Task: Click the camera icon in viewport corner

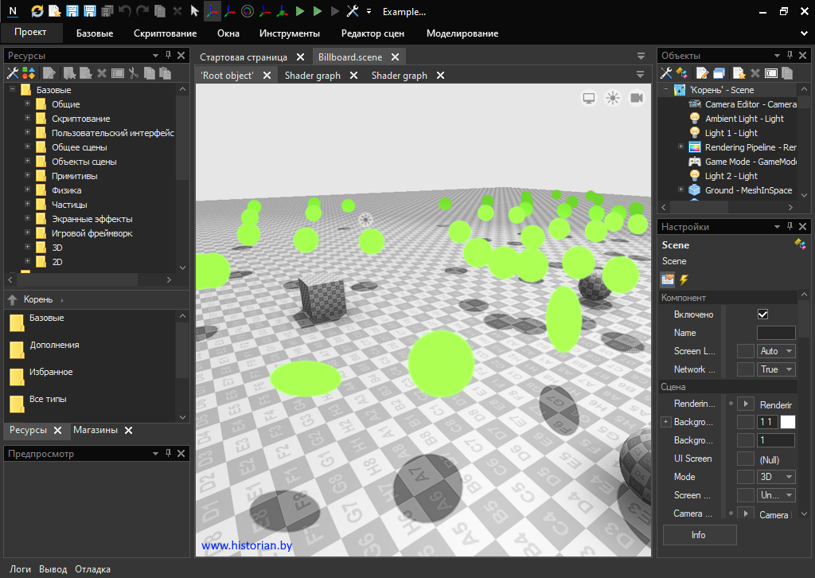Action: click(637, 98)
